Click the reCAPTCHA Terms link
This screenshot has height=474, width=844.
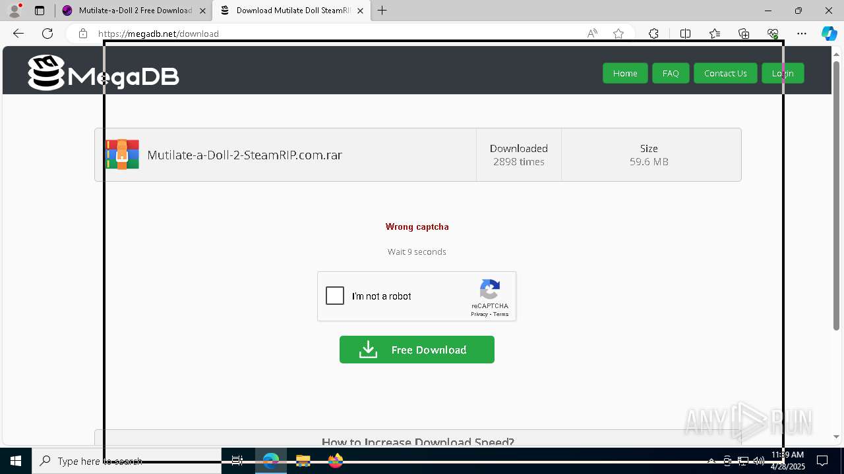501,314
